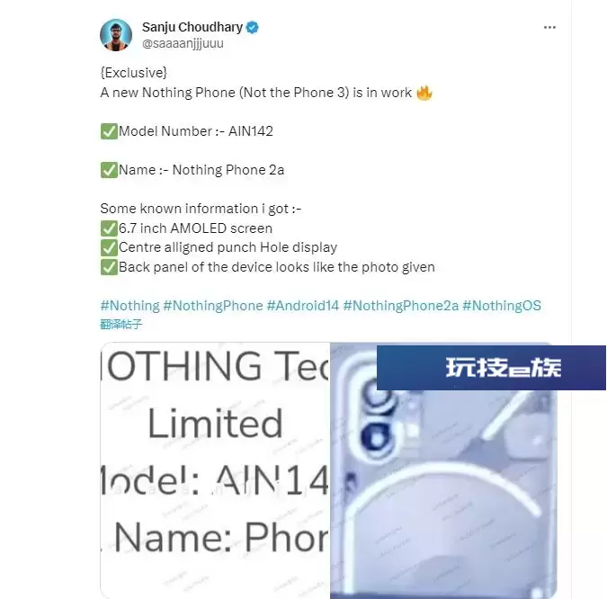Click the checkmark emoji beside Name

pyautogui.click(x=109, y=170)
